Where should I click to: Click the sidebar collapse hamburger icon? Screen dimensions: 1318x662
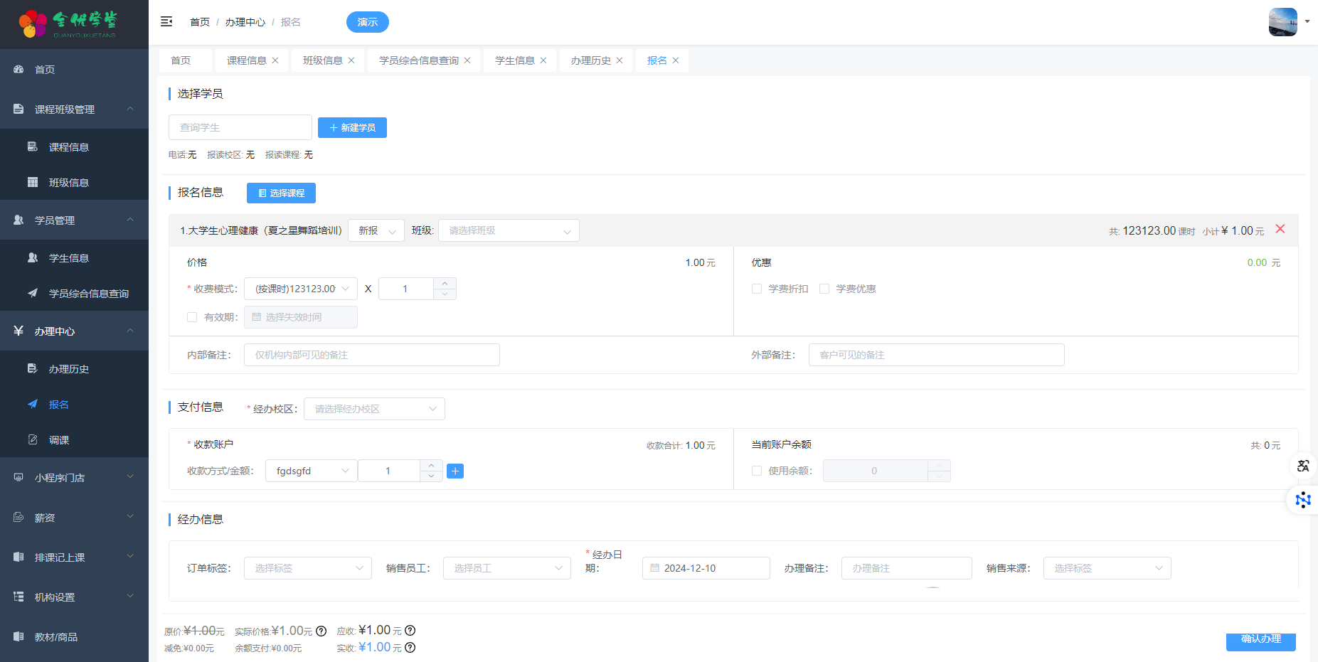(166, 22)
